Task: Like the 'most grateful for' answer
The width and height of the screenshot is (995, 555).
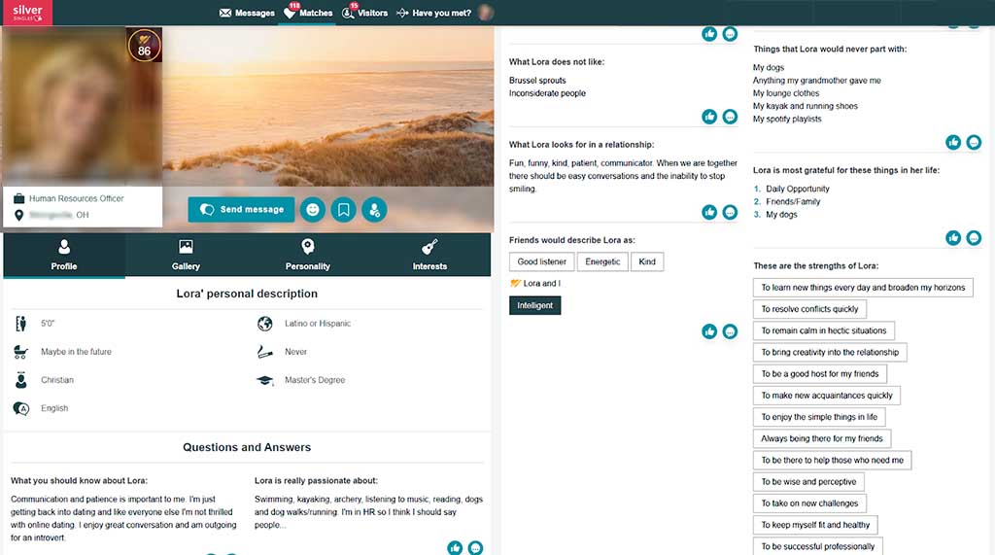Action: (953, 237)
